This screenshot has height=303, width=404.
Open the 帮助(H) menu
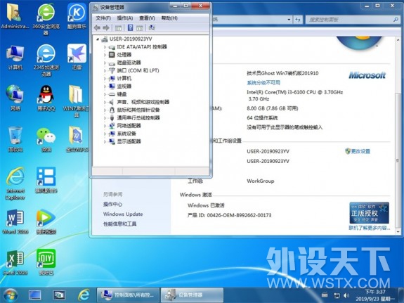(169, 18)
